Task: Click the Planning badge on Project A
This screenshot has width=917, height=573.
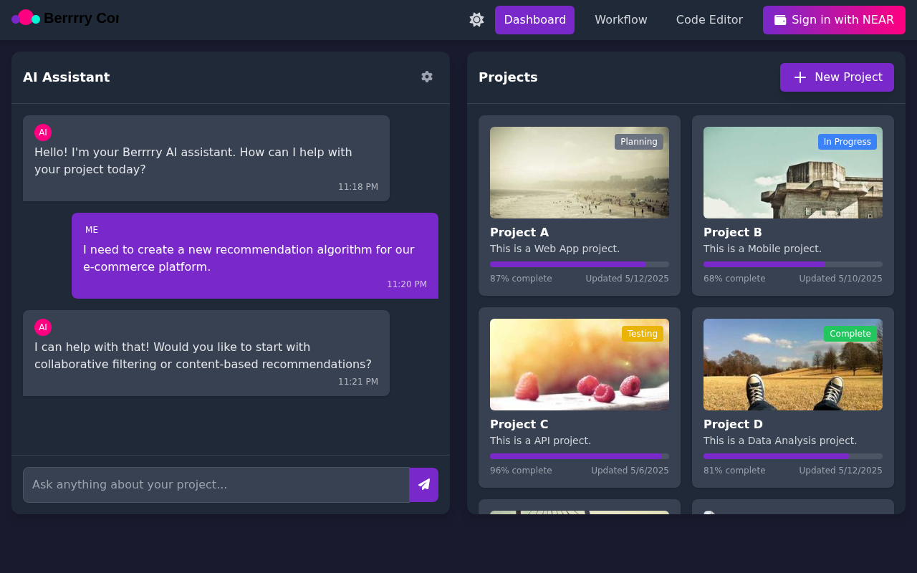Action: [638, 142]
